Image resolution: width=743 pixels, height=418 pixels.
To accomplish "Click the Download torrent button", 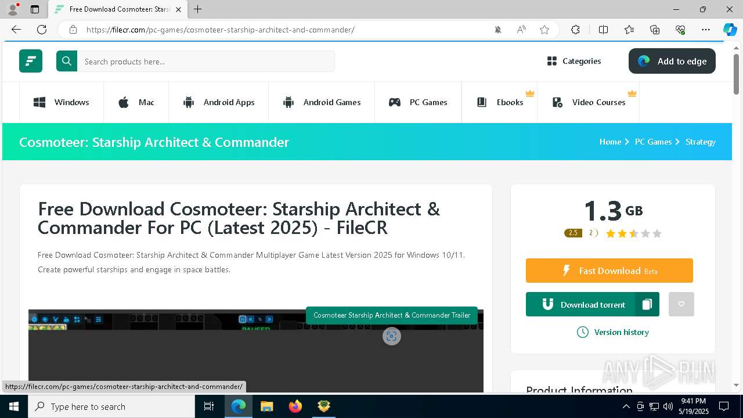I will 580,304.
